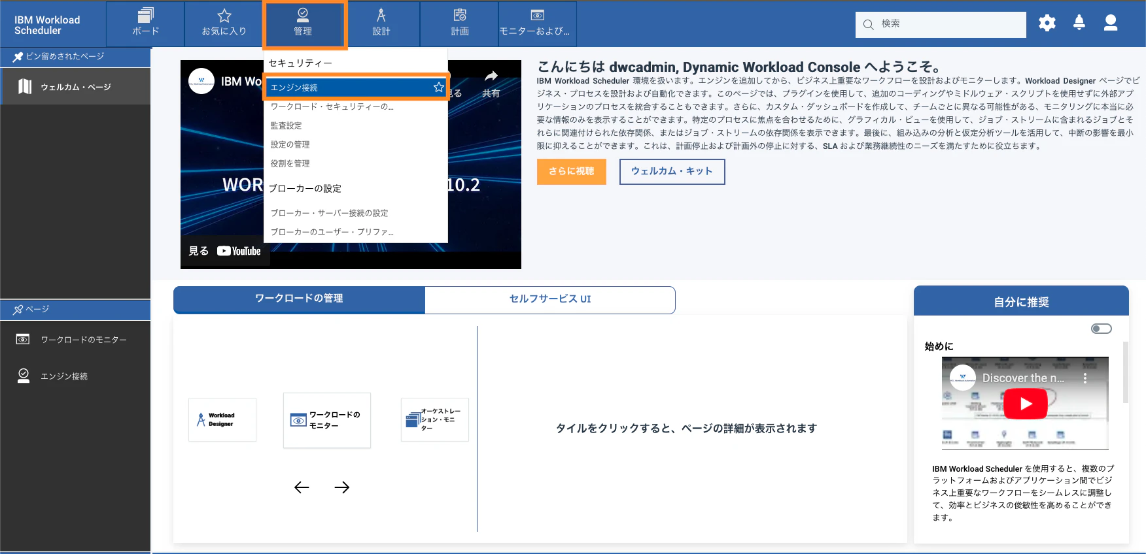Click the 設計 compass icon
Image resolution: width=1146 pixels, height=554 pixels.
(x=381, y=15)
